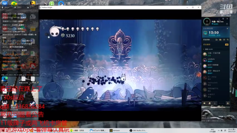Open the 360 browser green 'e' desktop icon

(52, 3)
